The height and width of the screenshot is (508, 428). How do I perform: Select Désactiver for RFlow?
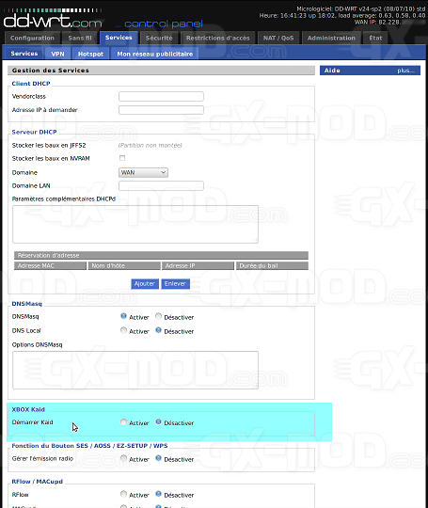[158, 494]
